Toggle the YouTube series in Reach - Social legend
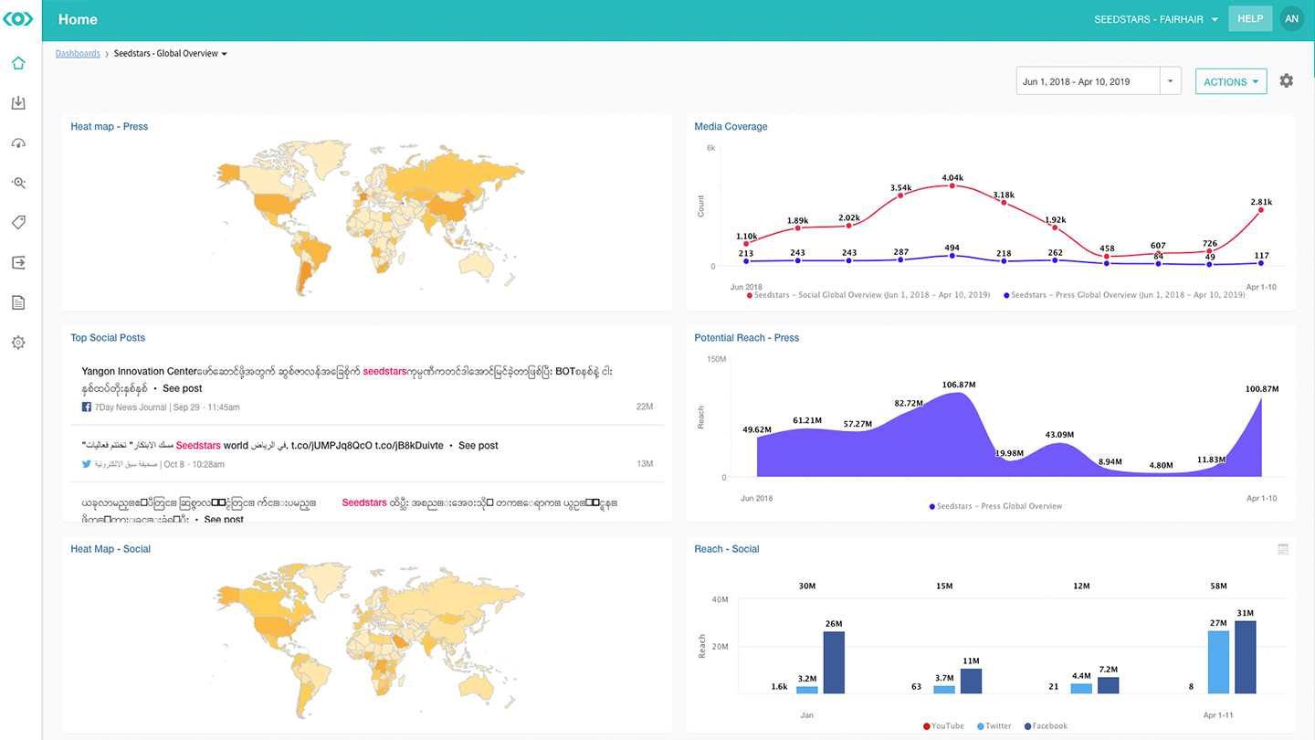Image resolution: width=1315 pixels, height=740 pixels. pos(943,725)
